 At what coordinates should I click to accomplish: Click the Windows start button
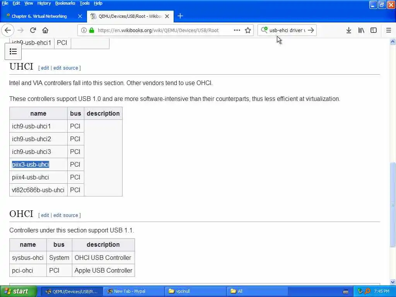[x=18, y=291]
